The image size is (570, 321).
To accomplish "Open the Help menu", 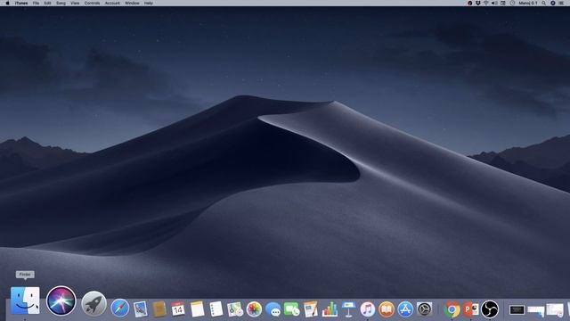I will pos(149,3).
